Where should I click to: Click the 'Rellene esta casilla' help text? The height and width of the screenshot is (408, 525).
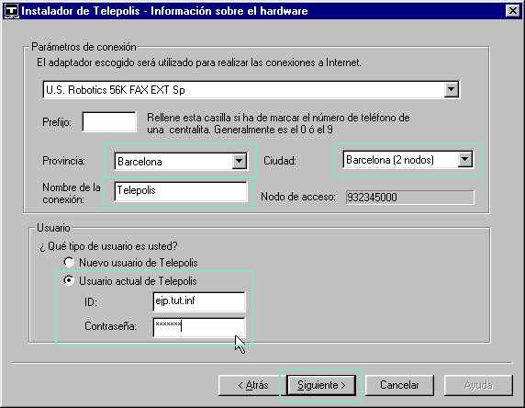pyautogui.click(x=278, y=123)
